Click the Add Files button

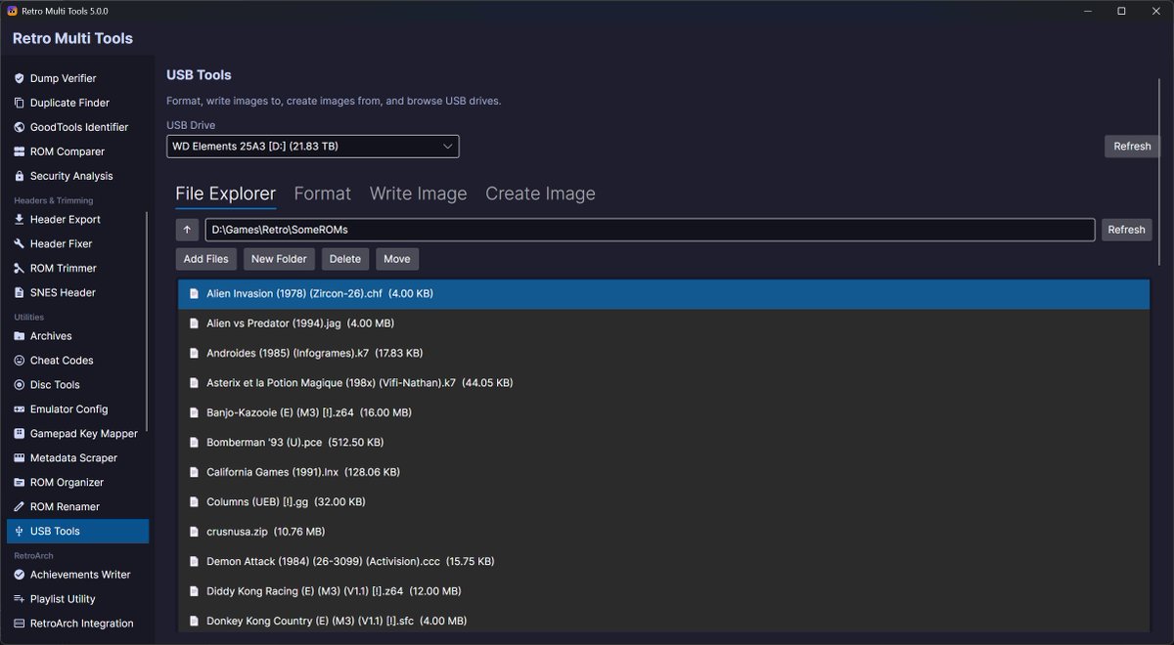coord(206,259)
